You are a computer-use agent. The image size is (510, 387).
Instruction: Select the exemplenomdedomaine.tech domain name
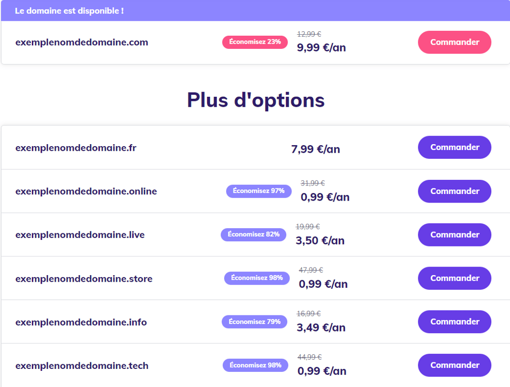coord(82,365)
